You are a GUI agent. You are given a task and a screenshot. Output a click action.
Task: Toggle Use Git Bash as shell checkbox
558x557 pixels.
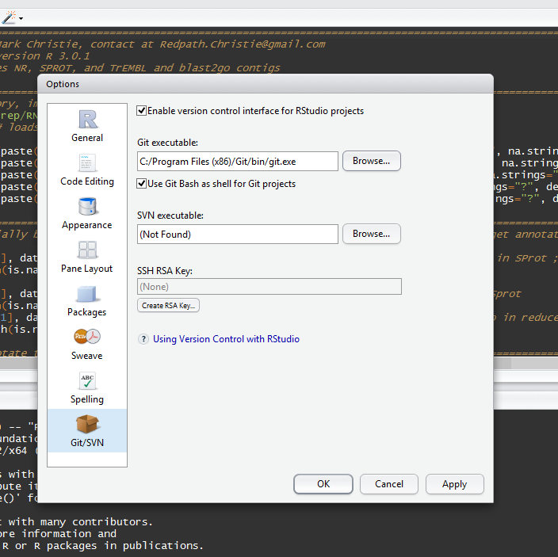click(142, 184)
